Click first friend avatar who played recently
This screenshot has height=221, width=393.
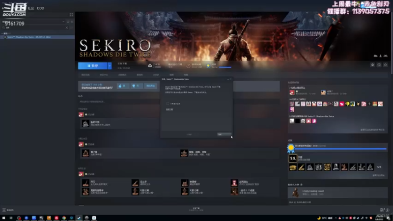[292, 92]
